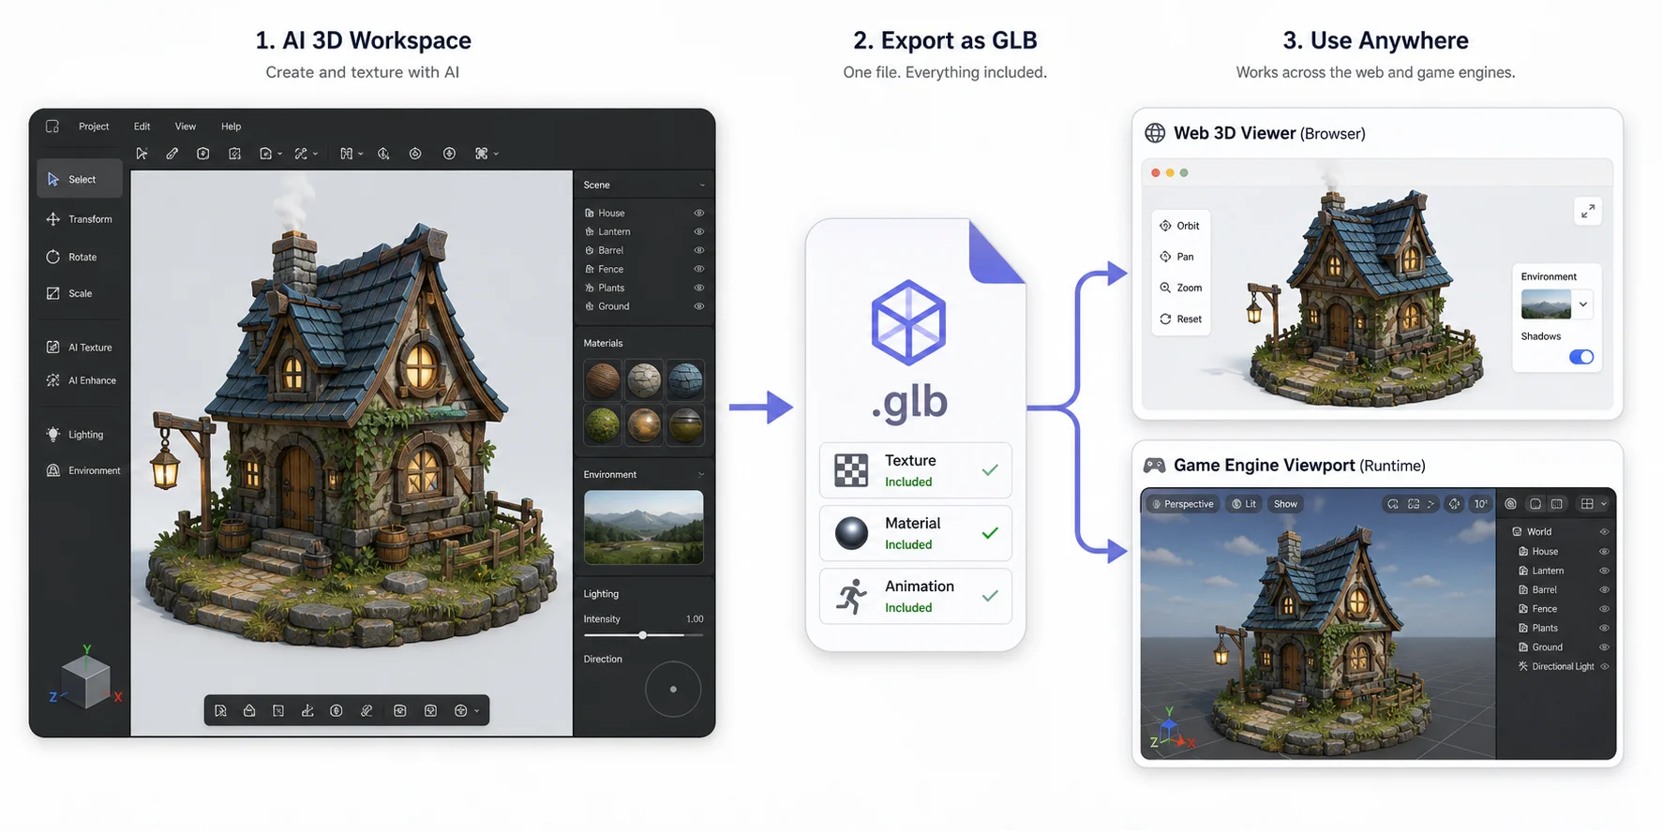Viewport: 1663px width, 831px height.
Task: Open the dropdown arrow at the end of the bottom viewport toolbar
Action: click(x=477, y=711)
